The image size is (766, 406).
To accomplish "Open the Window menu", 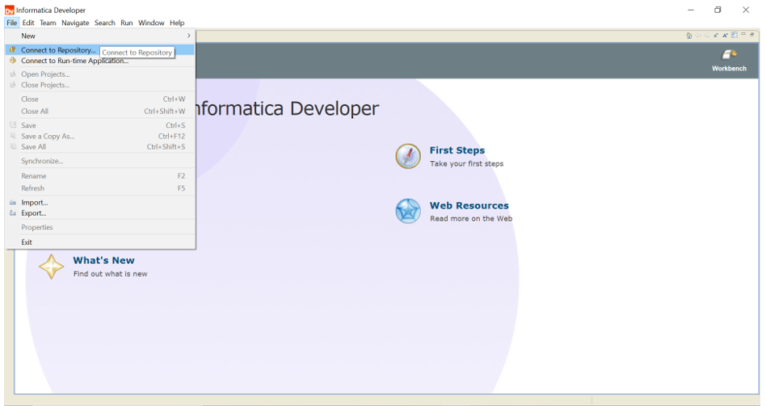I will click(151, 23).
